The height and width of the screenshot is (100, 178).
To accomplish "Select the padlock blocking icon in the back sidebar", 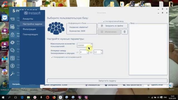I will pos(12,34).
